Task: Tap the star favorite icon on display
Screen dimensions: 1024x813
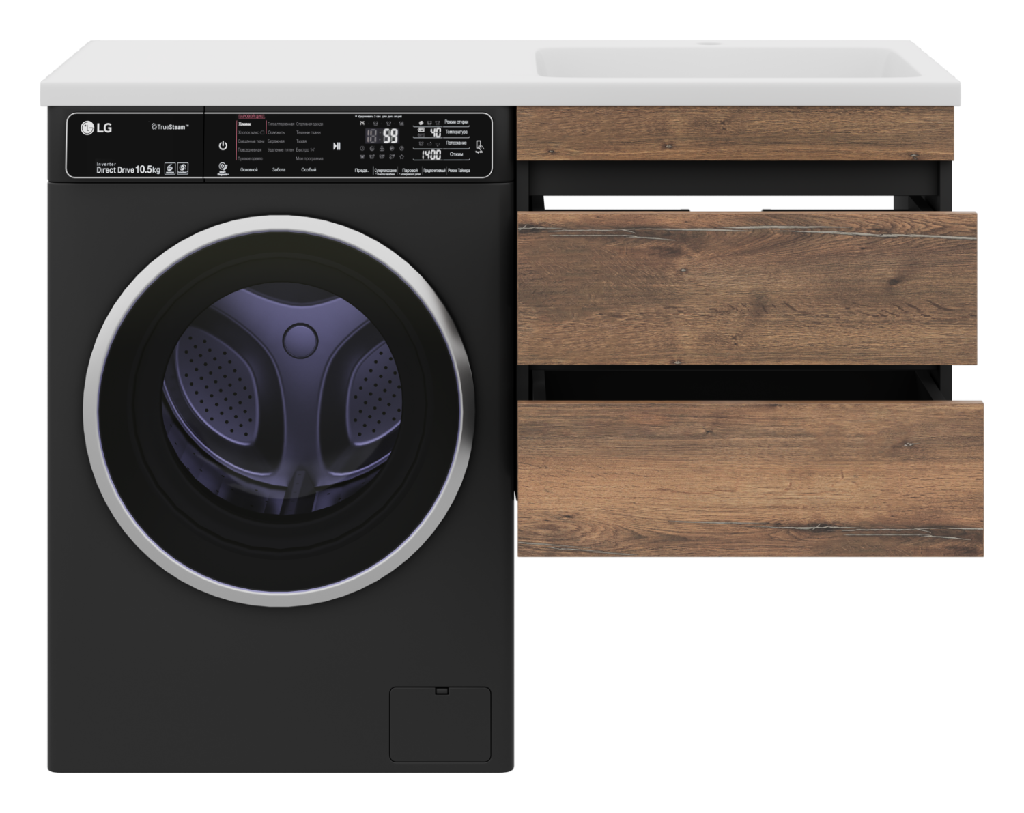Action: (401, 158)
